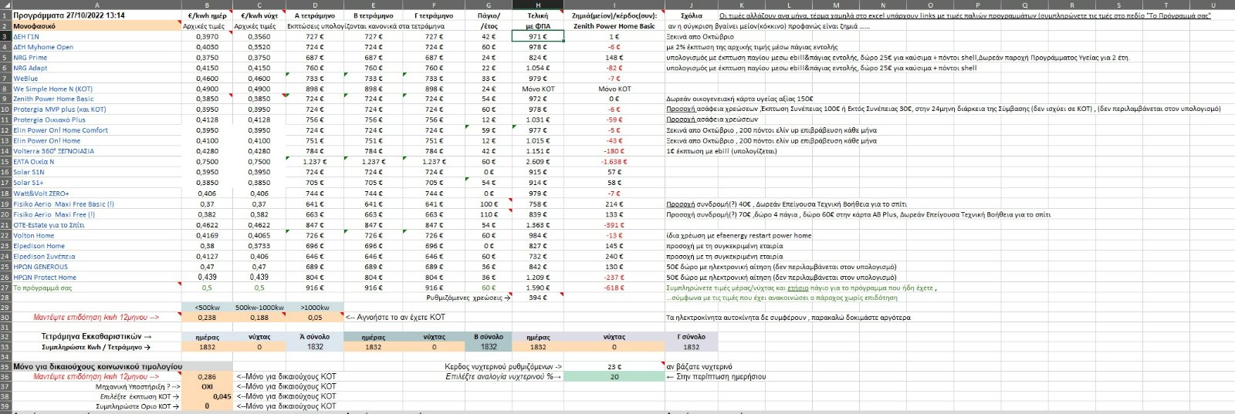Image resolution: width=1235 pixels, height=414 pixels.
Task: Click the Watt&Volt ZERO+ link
Action: [x=41, y=194]
